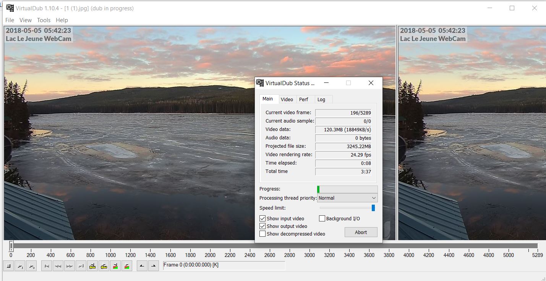Screen dimensions: 546x281
Task: Go to the previous keyframe using the key icon
Action: (92, 266)
